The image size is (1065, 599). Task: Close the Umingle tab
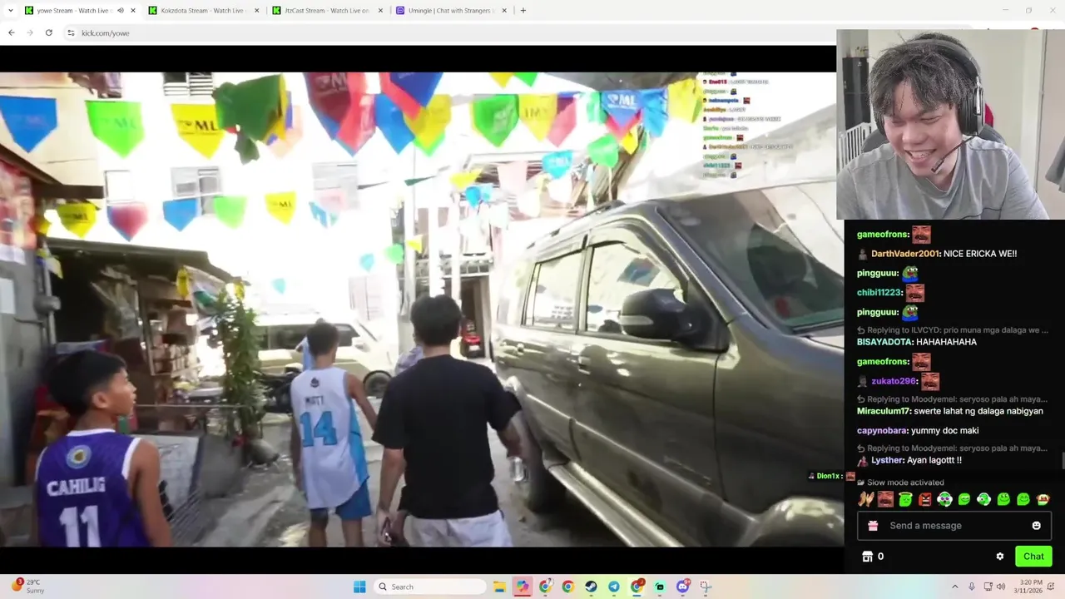tap(504, 11)
